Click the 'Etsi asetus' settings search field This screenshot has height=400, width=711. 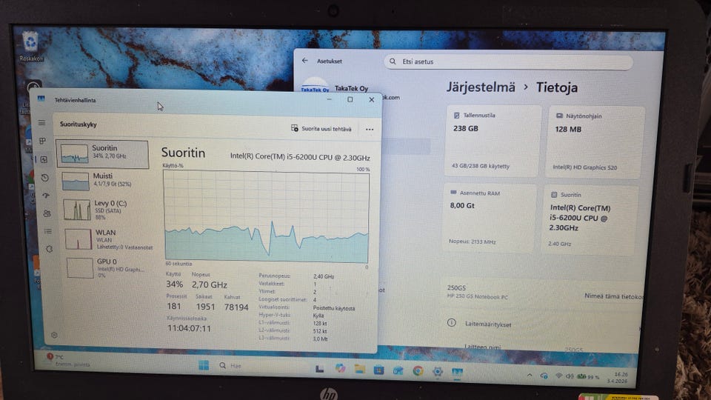coord(508,61)
